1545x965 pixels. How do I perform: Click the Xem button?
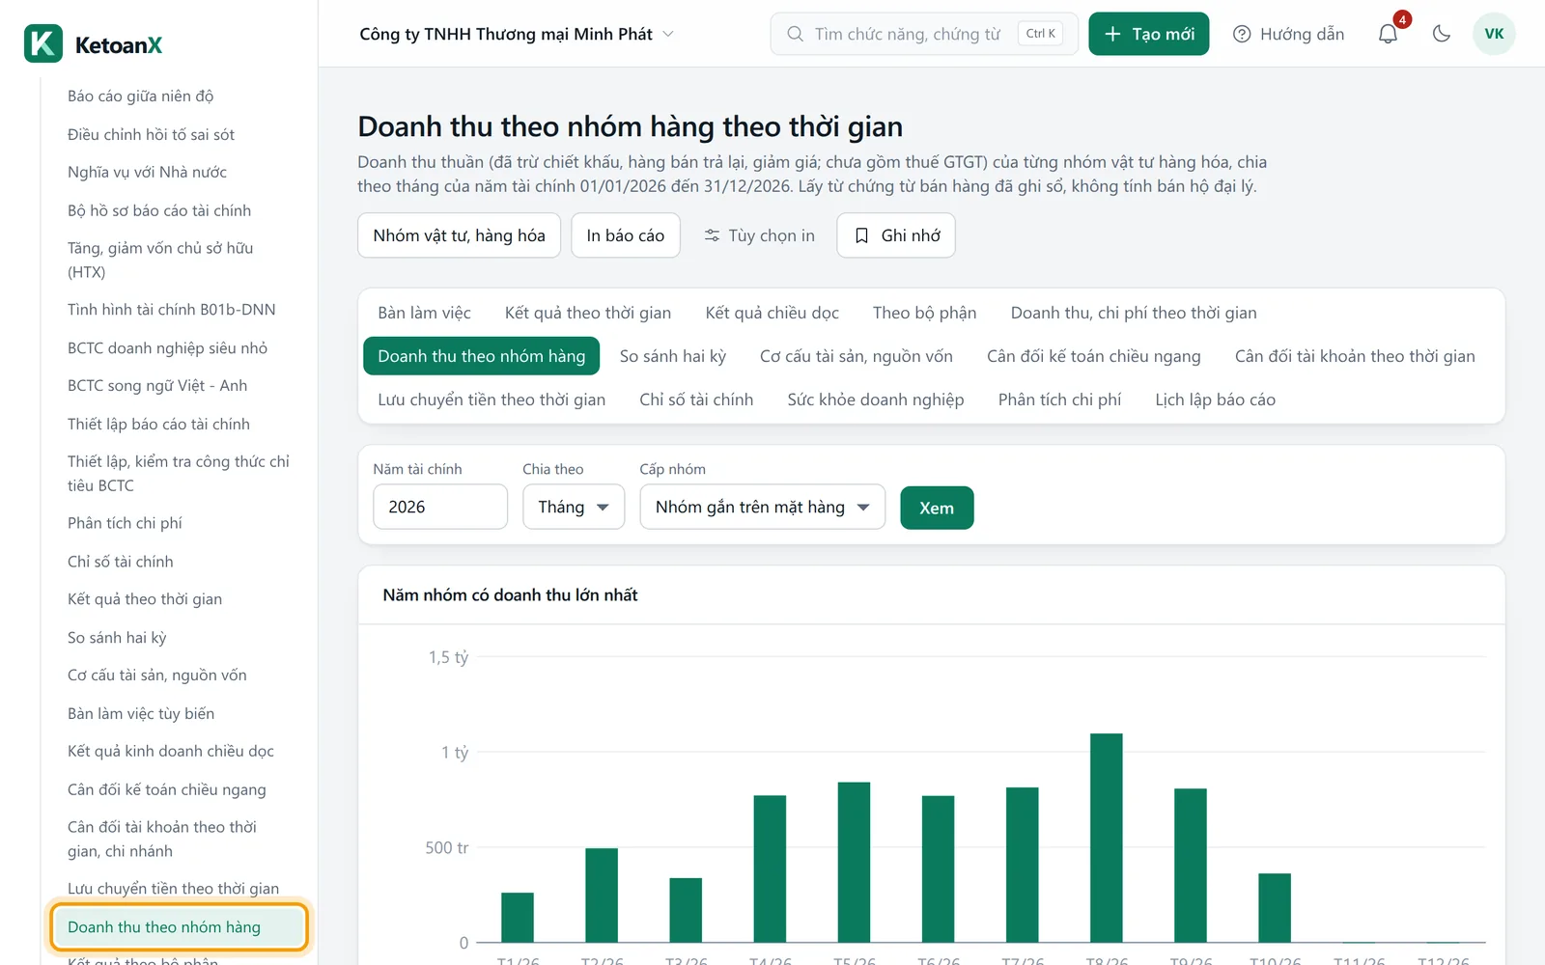click(x=937, y=508)
